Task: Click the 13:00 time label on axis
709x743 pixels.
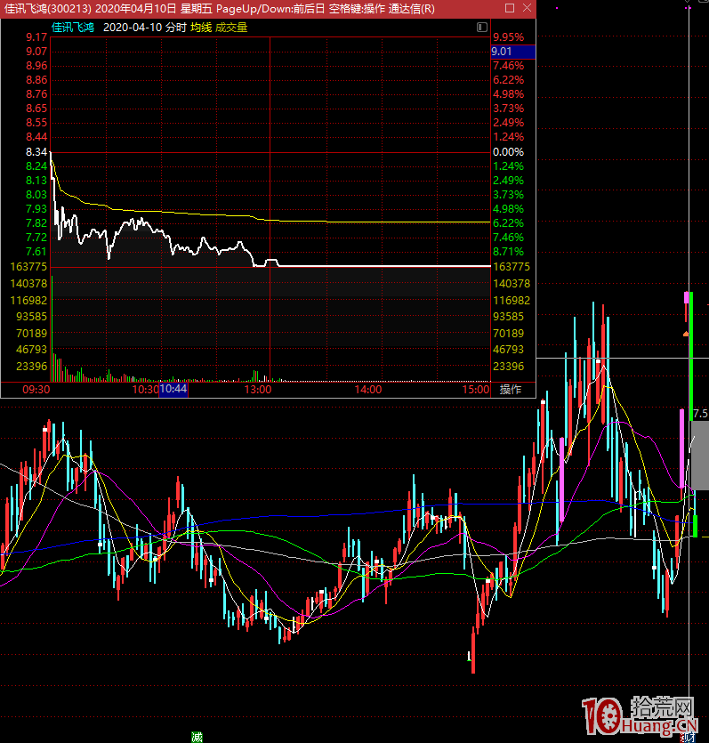Action: click(x=258, y=390)
